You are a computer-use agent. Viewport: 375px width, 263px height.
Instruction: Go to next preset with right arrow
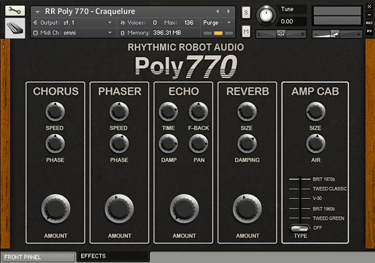pyautogui.click(x=229, y=11)
